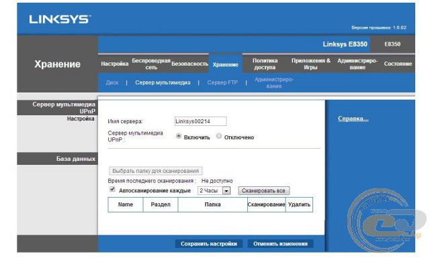Screen dimensions: 430x264
Task: Open the Настройка main tab
Action: (x=115, y=64)
